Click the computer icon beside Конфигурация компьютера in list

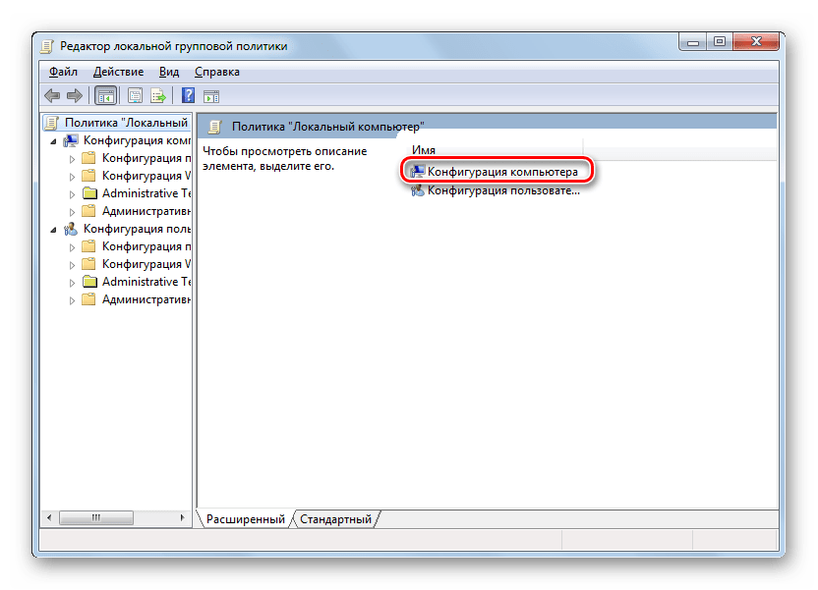(x=417, y=172)
